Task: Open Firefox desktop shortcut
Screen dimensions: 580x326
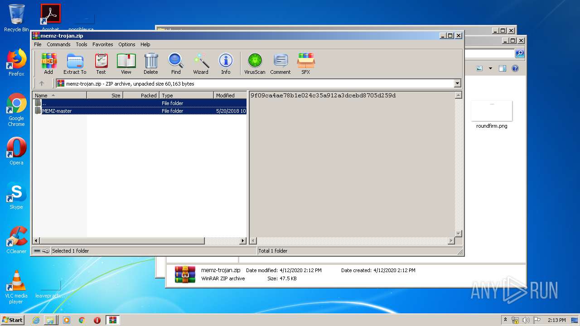Action: coord(16,62)
